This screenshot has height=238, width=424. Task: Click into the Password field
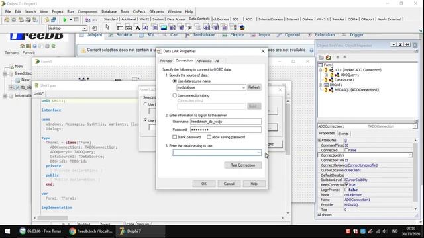coord(226,130)
